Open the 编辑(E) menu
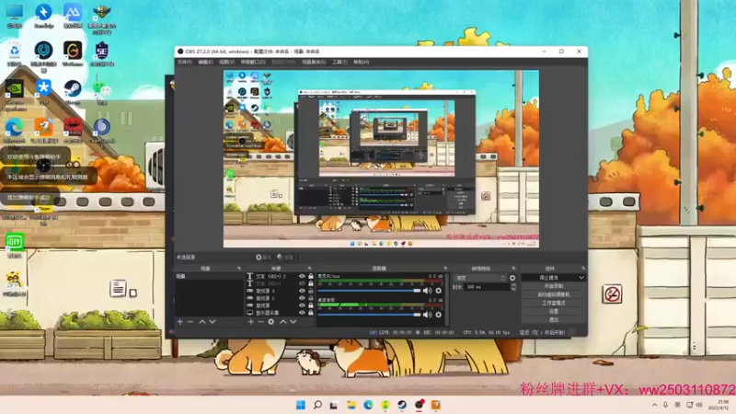The width and height of the screenshot is (736, 414). click(205, 62)
